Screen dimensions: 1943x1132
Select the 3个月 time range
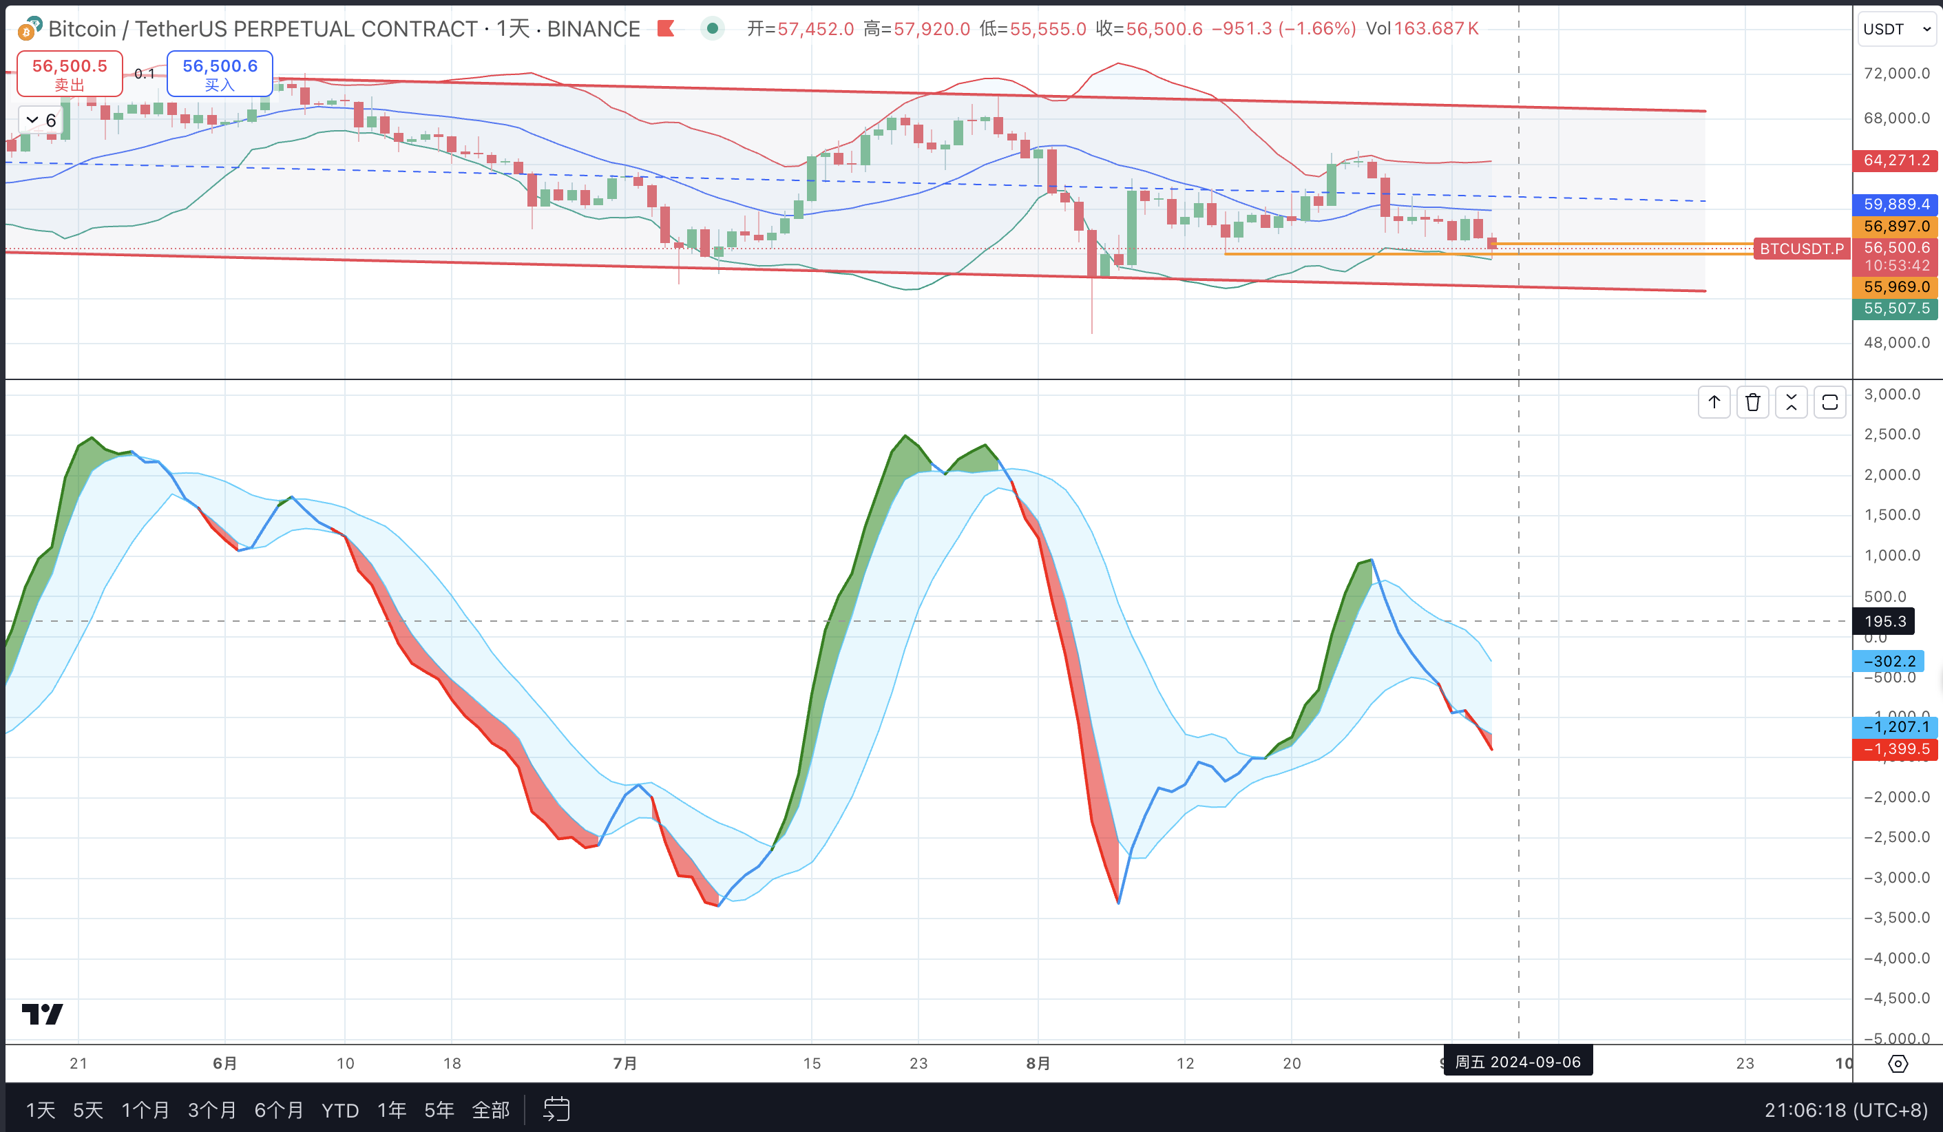coord(212,1110)
